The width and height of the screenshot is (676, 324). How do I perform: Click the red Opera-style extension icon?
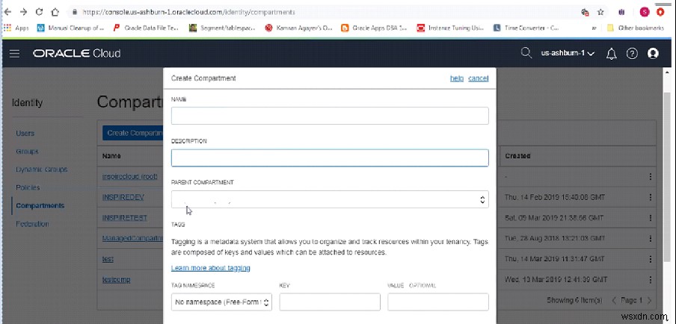[660, 12]
